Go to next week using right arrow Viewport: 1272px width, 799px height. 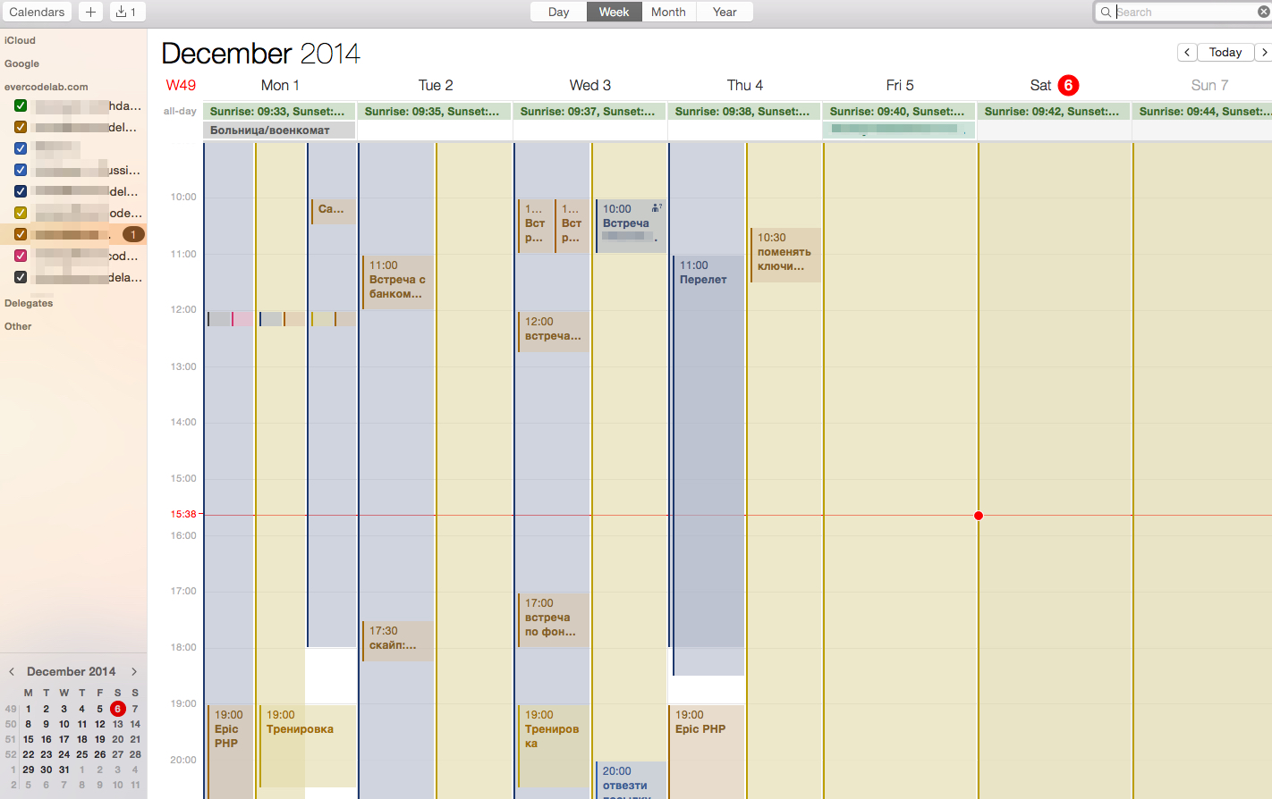1263,52
